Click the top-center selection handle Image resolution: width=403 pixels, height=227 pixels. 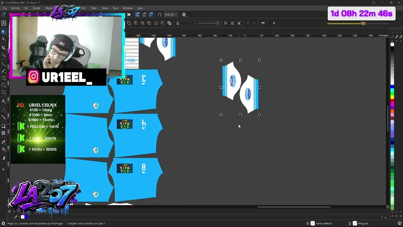pos(240,60)
